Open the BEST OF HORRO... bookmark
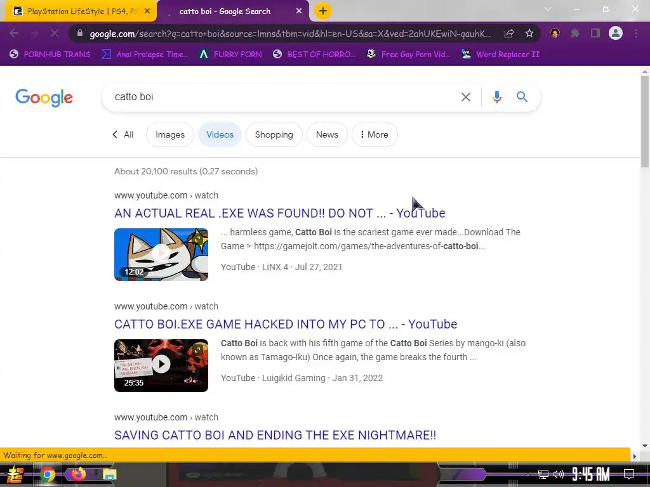Image resolution: width=650 pixels, height=487 pixels. pyautogui.click(x=314, y=55)
